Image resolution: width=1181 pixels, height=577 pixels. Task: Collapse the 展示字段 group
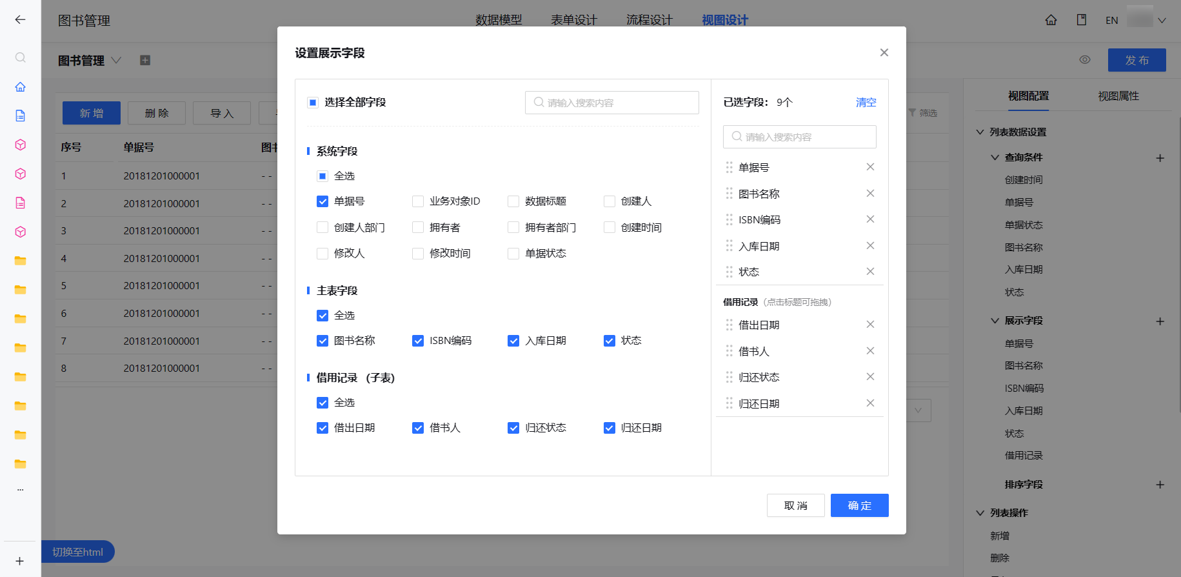pyautogui.click(x=995, y=321)
